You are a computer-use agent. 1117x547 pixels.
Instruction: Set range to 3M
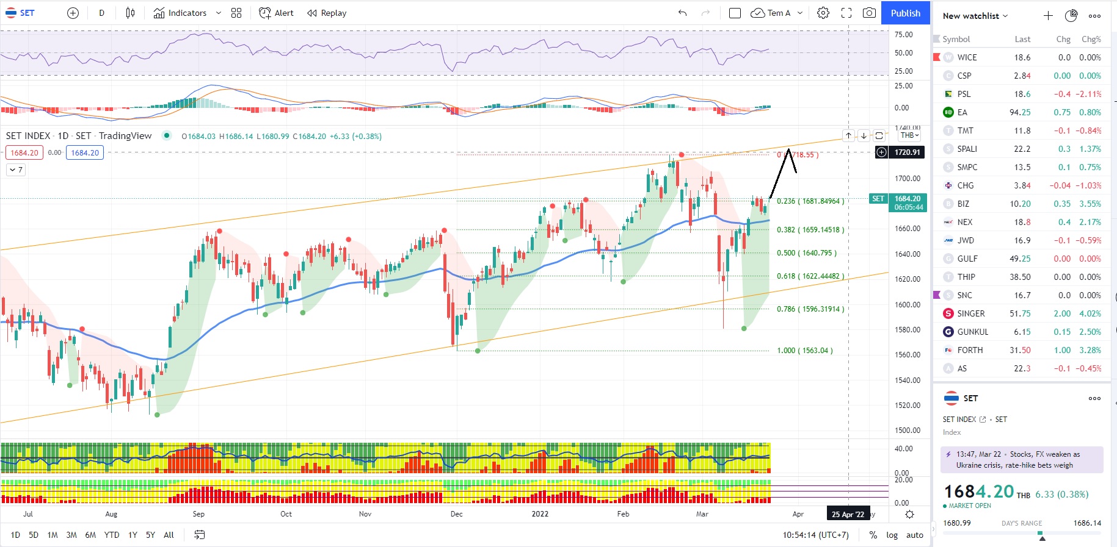[71, 535]
